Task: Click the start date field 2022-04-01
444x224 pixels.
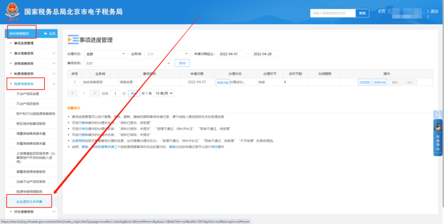Action: coord(231,54)
